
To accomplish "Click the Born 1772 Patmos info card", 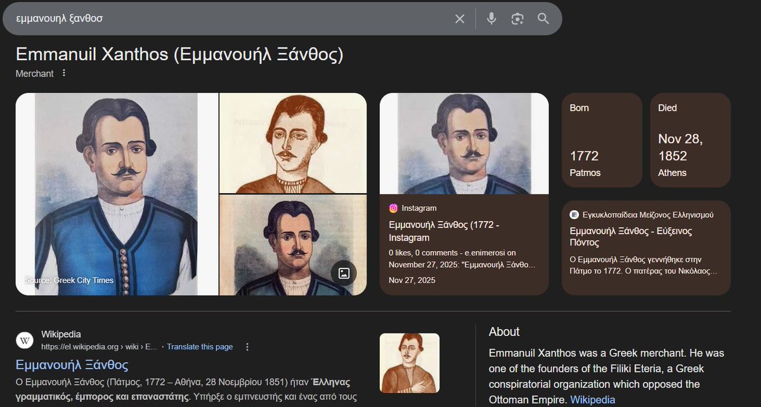I will [x=602, y=140].
